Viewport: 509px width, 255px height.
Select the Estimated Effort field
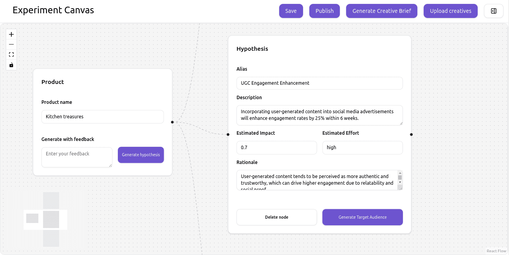pyautogui.click(x=362, y=148)
